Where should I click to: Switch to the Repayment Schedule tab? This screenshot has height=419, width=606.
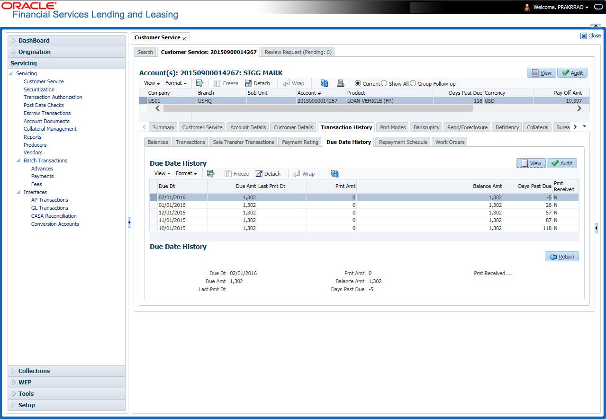tap(403, 142)
